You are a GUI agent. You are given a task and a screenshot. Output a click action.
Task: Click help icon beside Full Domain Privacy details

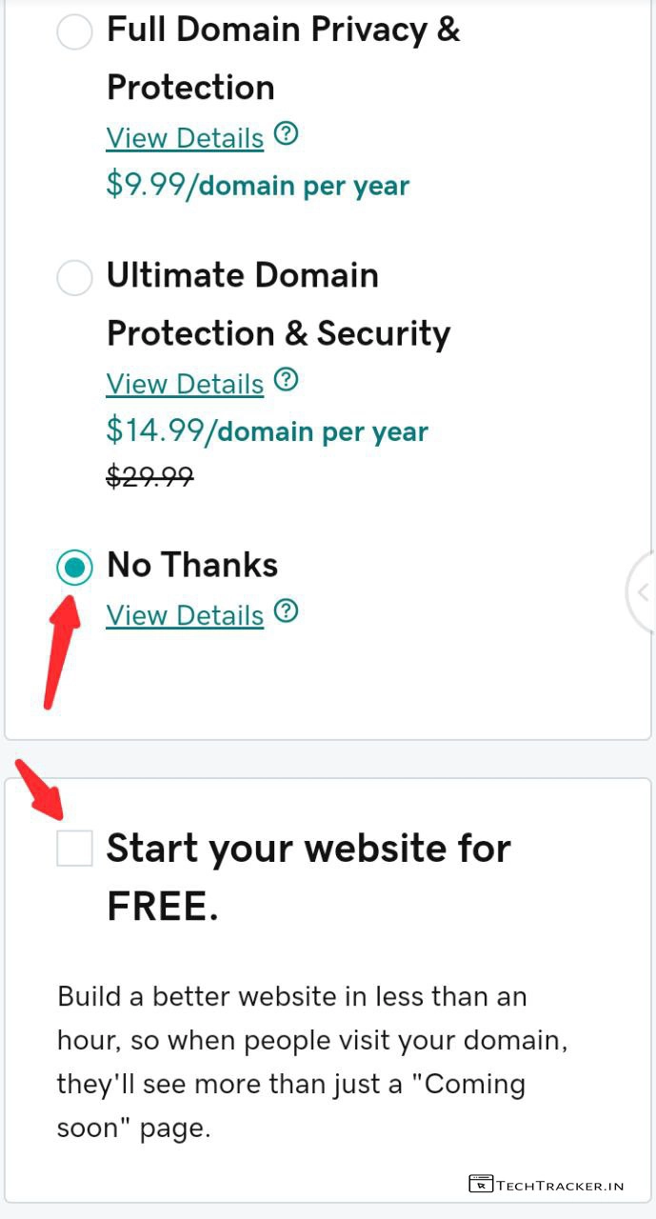click(286, 135)
